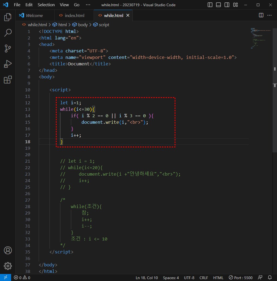This screenshot has width=277, height=281.
Task: Expand the hidden menus ellipsis in menu bar
Action: tap(88, 5)
